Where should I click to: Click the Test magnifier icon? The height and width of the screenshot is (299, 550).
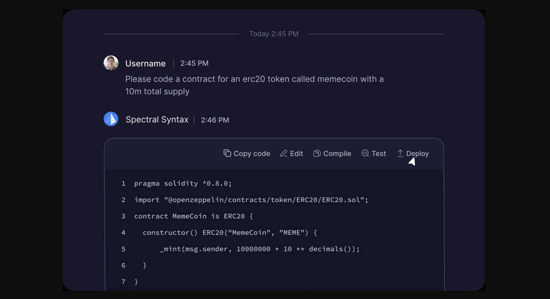click(365, 153)
